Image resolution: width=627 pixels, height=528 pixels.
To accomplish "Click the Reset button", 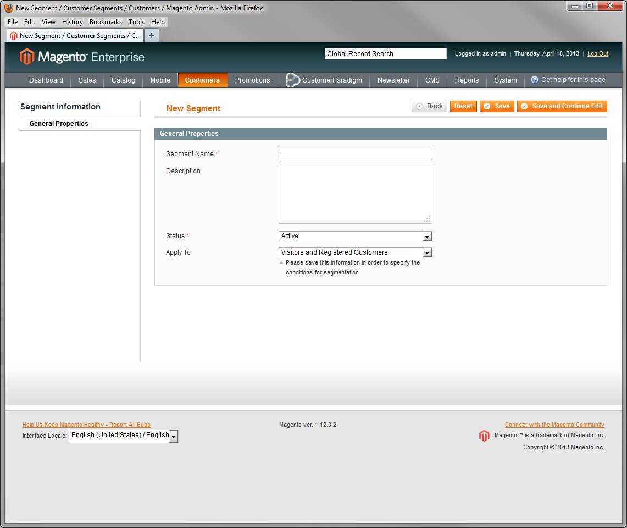I will tap(463, 106).
